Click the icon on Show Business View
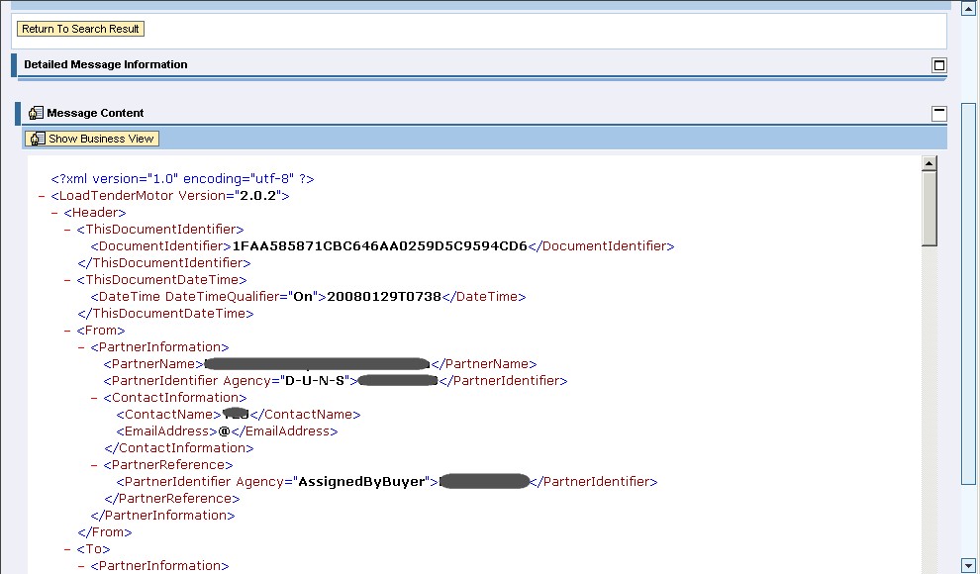This screenshot has height=574, width=980. tap(37, 139)
